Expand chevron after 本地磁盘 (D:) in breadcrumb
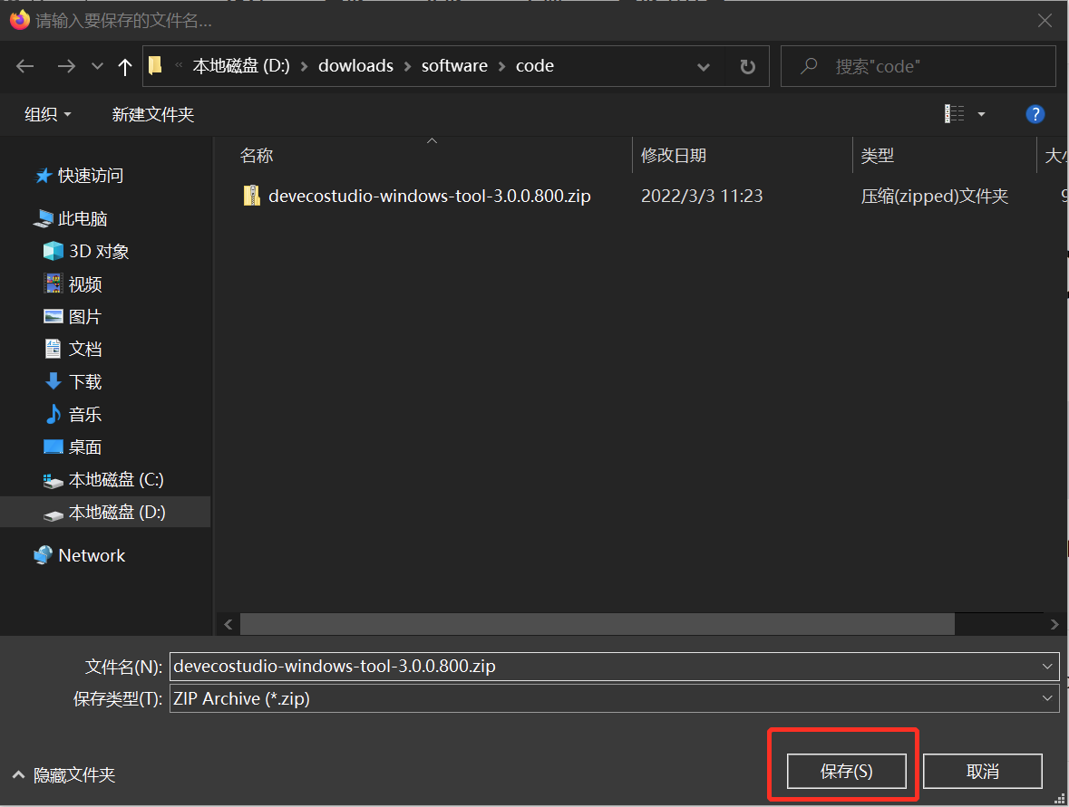Screen dimensions: 1069x807 pyautogui.click(x=304, y=66)
